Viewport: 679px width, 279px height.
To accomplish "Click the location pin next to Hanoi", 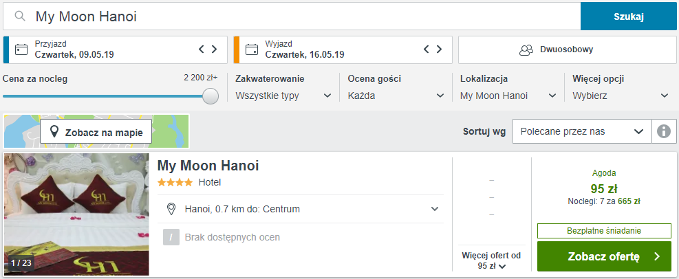I will tap(171, 210).
